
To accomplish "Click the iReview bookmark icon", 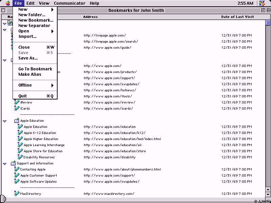I will click(17, 102).
